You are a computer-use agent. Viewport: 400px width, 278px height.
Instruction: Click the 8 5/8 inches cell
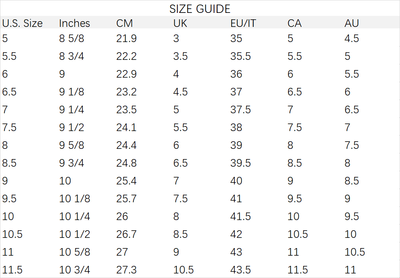pyautogui.click(x=71, y=39)
